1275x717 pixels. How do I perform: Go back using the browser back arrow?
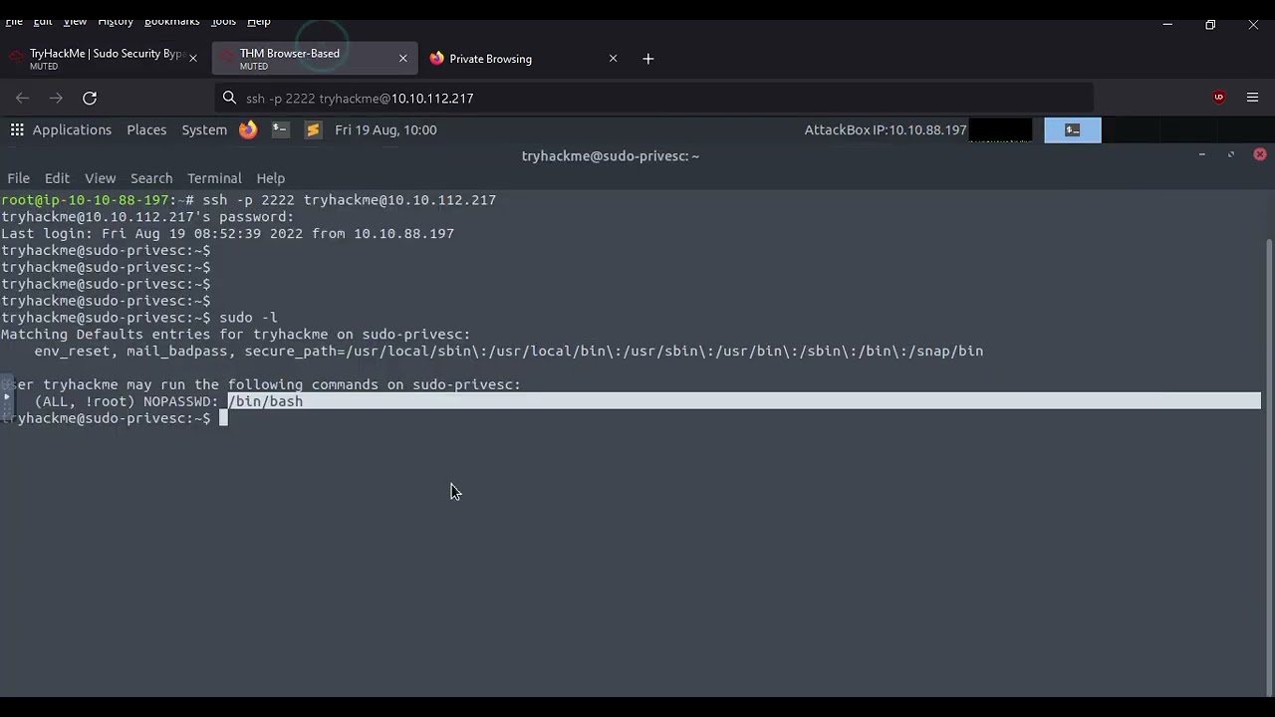[23, 98]
